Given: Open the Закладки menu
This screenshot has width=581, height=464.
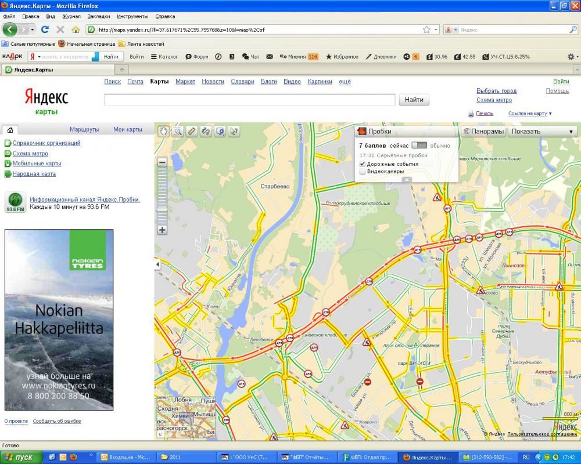Looking at the screenshot, I should click(99, 16).
